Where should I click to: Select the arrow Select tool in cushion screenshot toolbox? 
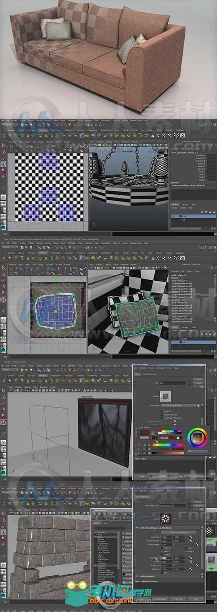(x=3, y=268)
